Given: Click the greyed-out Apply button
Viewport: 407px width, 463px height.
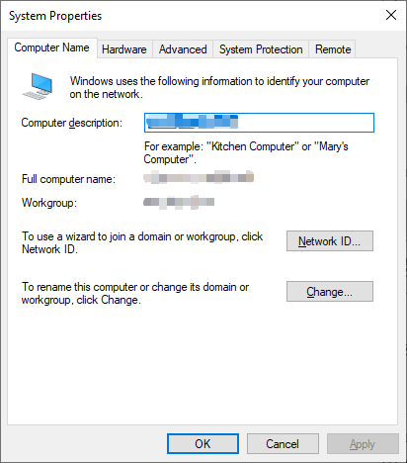Looking at the screenshot, I should click(363, 444).
